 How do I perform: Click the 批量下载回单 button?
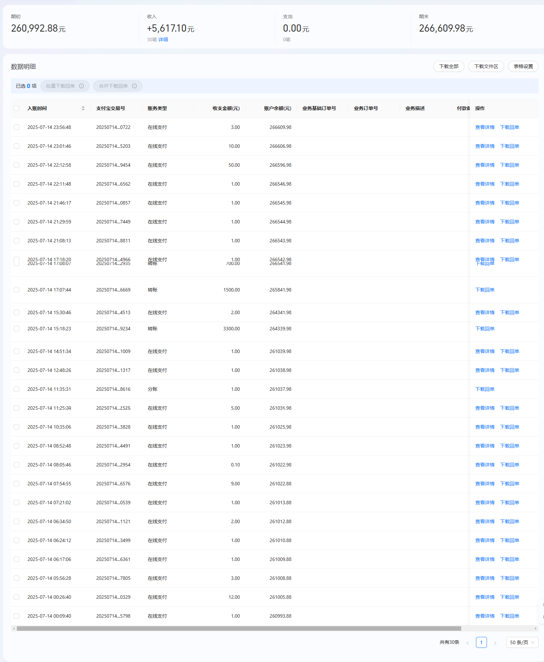tap(65, 86)
